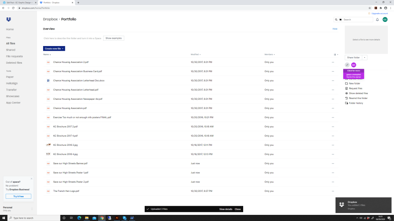Click the Rewind this folder icon
394x221 pixels.
[x=347, y=98]
